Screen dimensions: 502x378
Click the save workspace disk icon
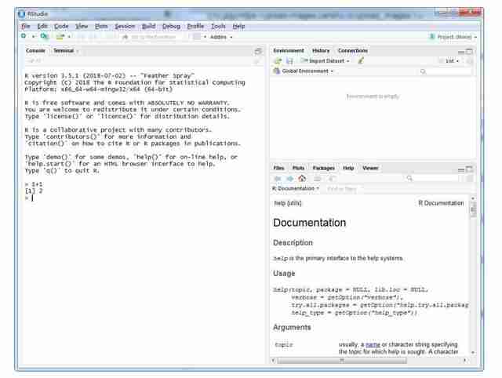289,60
